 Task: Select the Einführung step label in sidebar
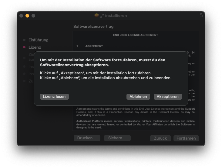click(x=38, y=40)
